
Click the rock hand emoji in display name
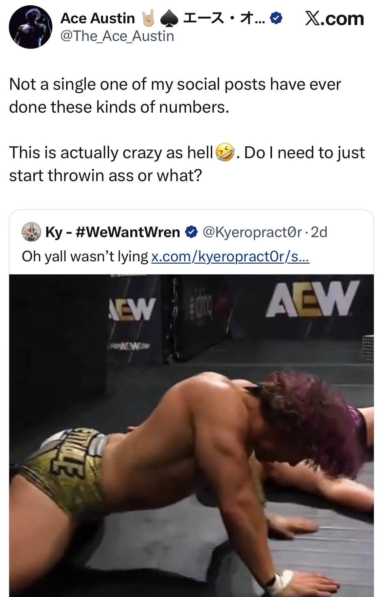(x=148, y=18)
